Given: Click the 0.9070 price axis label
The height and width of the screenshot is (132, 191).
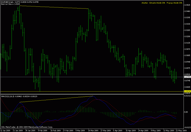Looking at the screenshot, I should pos(187,49).
